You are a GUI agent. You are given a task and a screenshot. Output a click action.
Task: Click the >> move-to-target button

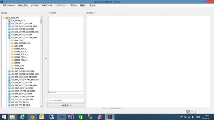click(46, 58)
